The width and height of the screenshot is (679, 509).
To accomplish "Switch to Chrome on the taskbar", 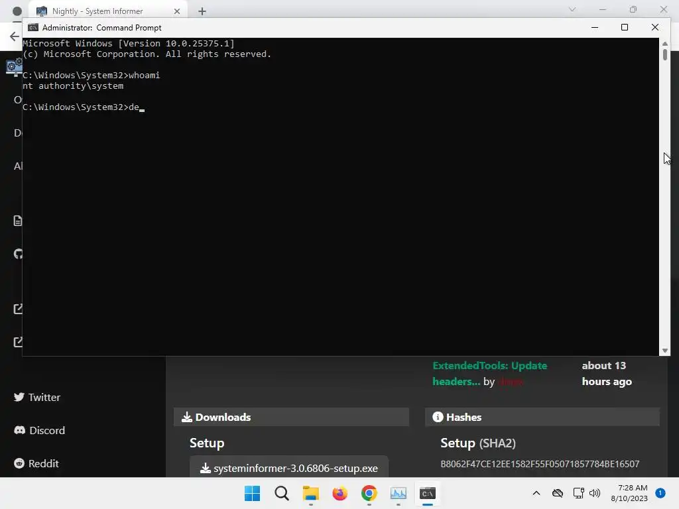I will click(369, 493).
